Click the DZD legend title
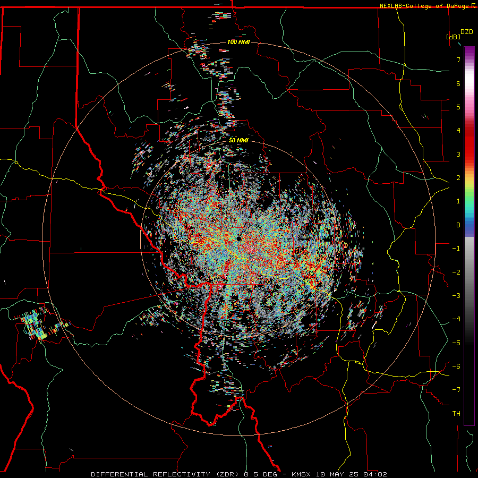Viewport: 478px width, 478px height. tap(467, 32)
